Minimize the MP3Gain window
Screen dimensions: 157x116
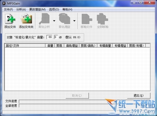[x=134, y=3]
